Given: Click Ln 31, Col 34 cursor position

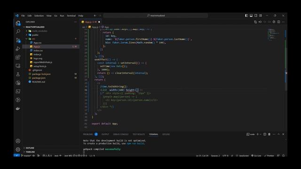Looking at the screenshot, I should [x=202, y=155].
